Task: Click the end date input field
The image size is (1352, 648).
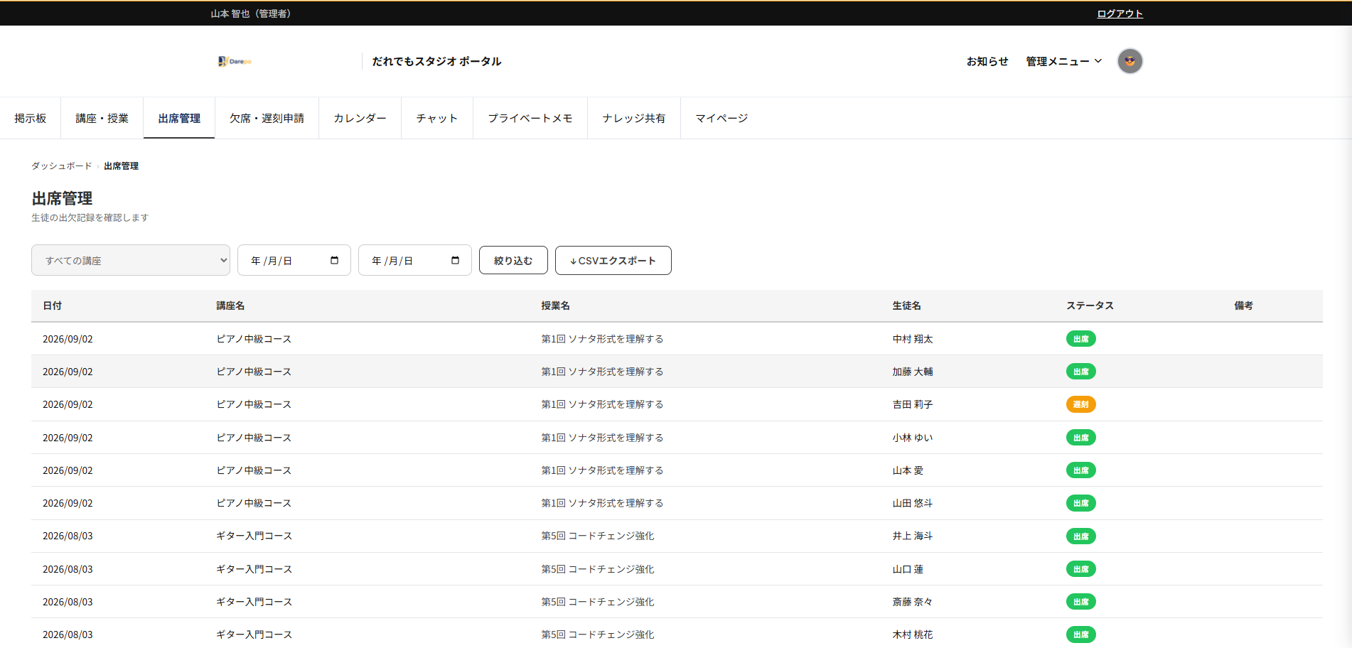Action: pyautogui.click(x=415, y=260)
